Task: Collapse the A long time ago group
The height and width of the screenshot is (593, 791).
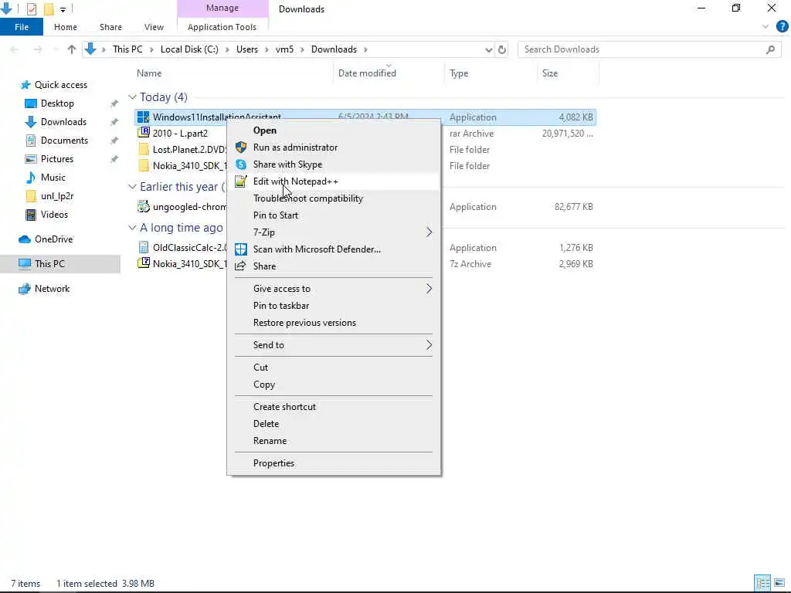Action: pyautogui.click(x=132, y=228)
